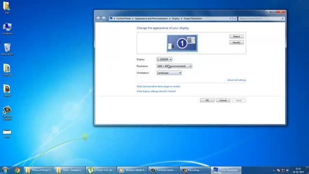The image size is (309, 174).
Task: Open 'What display settings should I choose?' link
Action: click(x=156, y=91)
